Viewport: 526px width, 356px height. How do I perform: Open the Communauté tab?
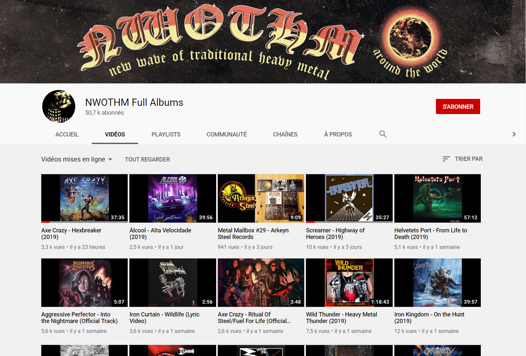click(x=227, y=134)
